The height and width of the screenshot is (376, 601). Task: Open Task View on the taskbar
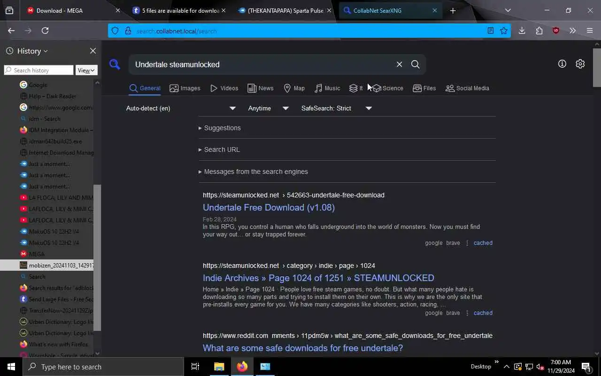coord(195,367)
